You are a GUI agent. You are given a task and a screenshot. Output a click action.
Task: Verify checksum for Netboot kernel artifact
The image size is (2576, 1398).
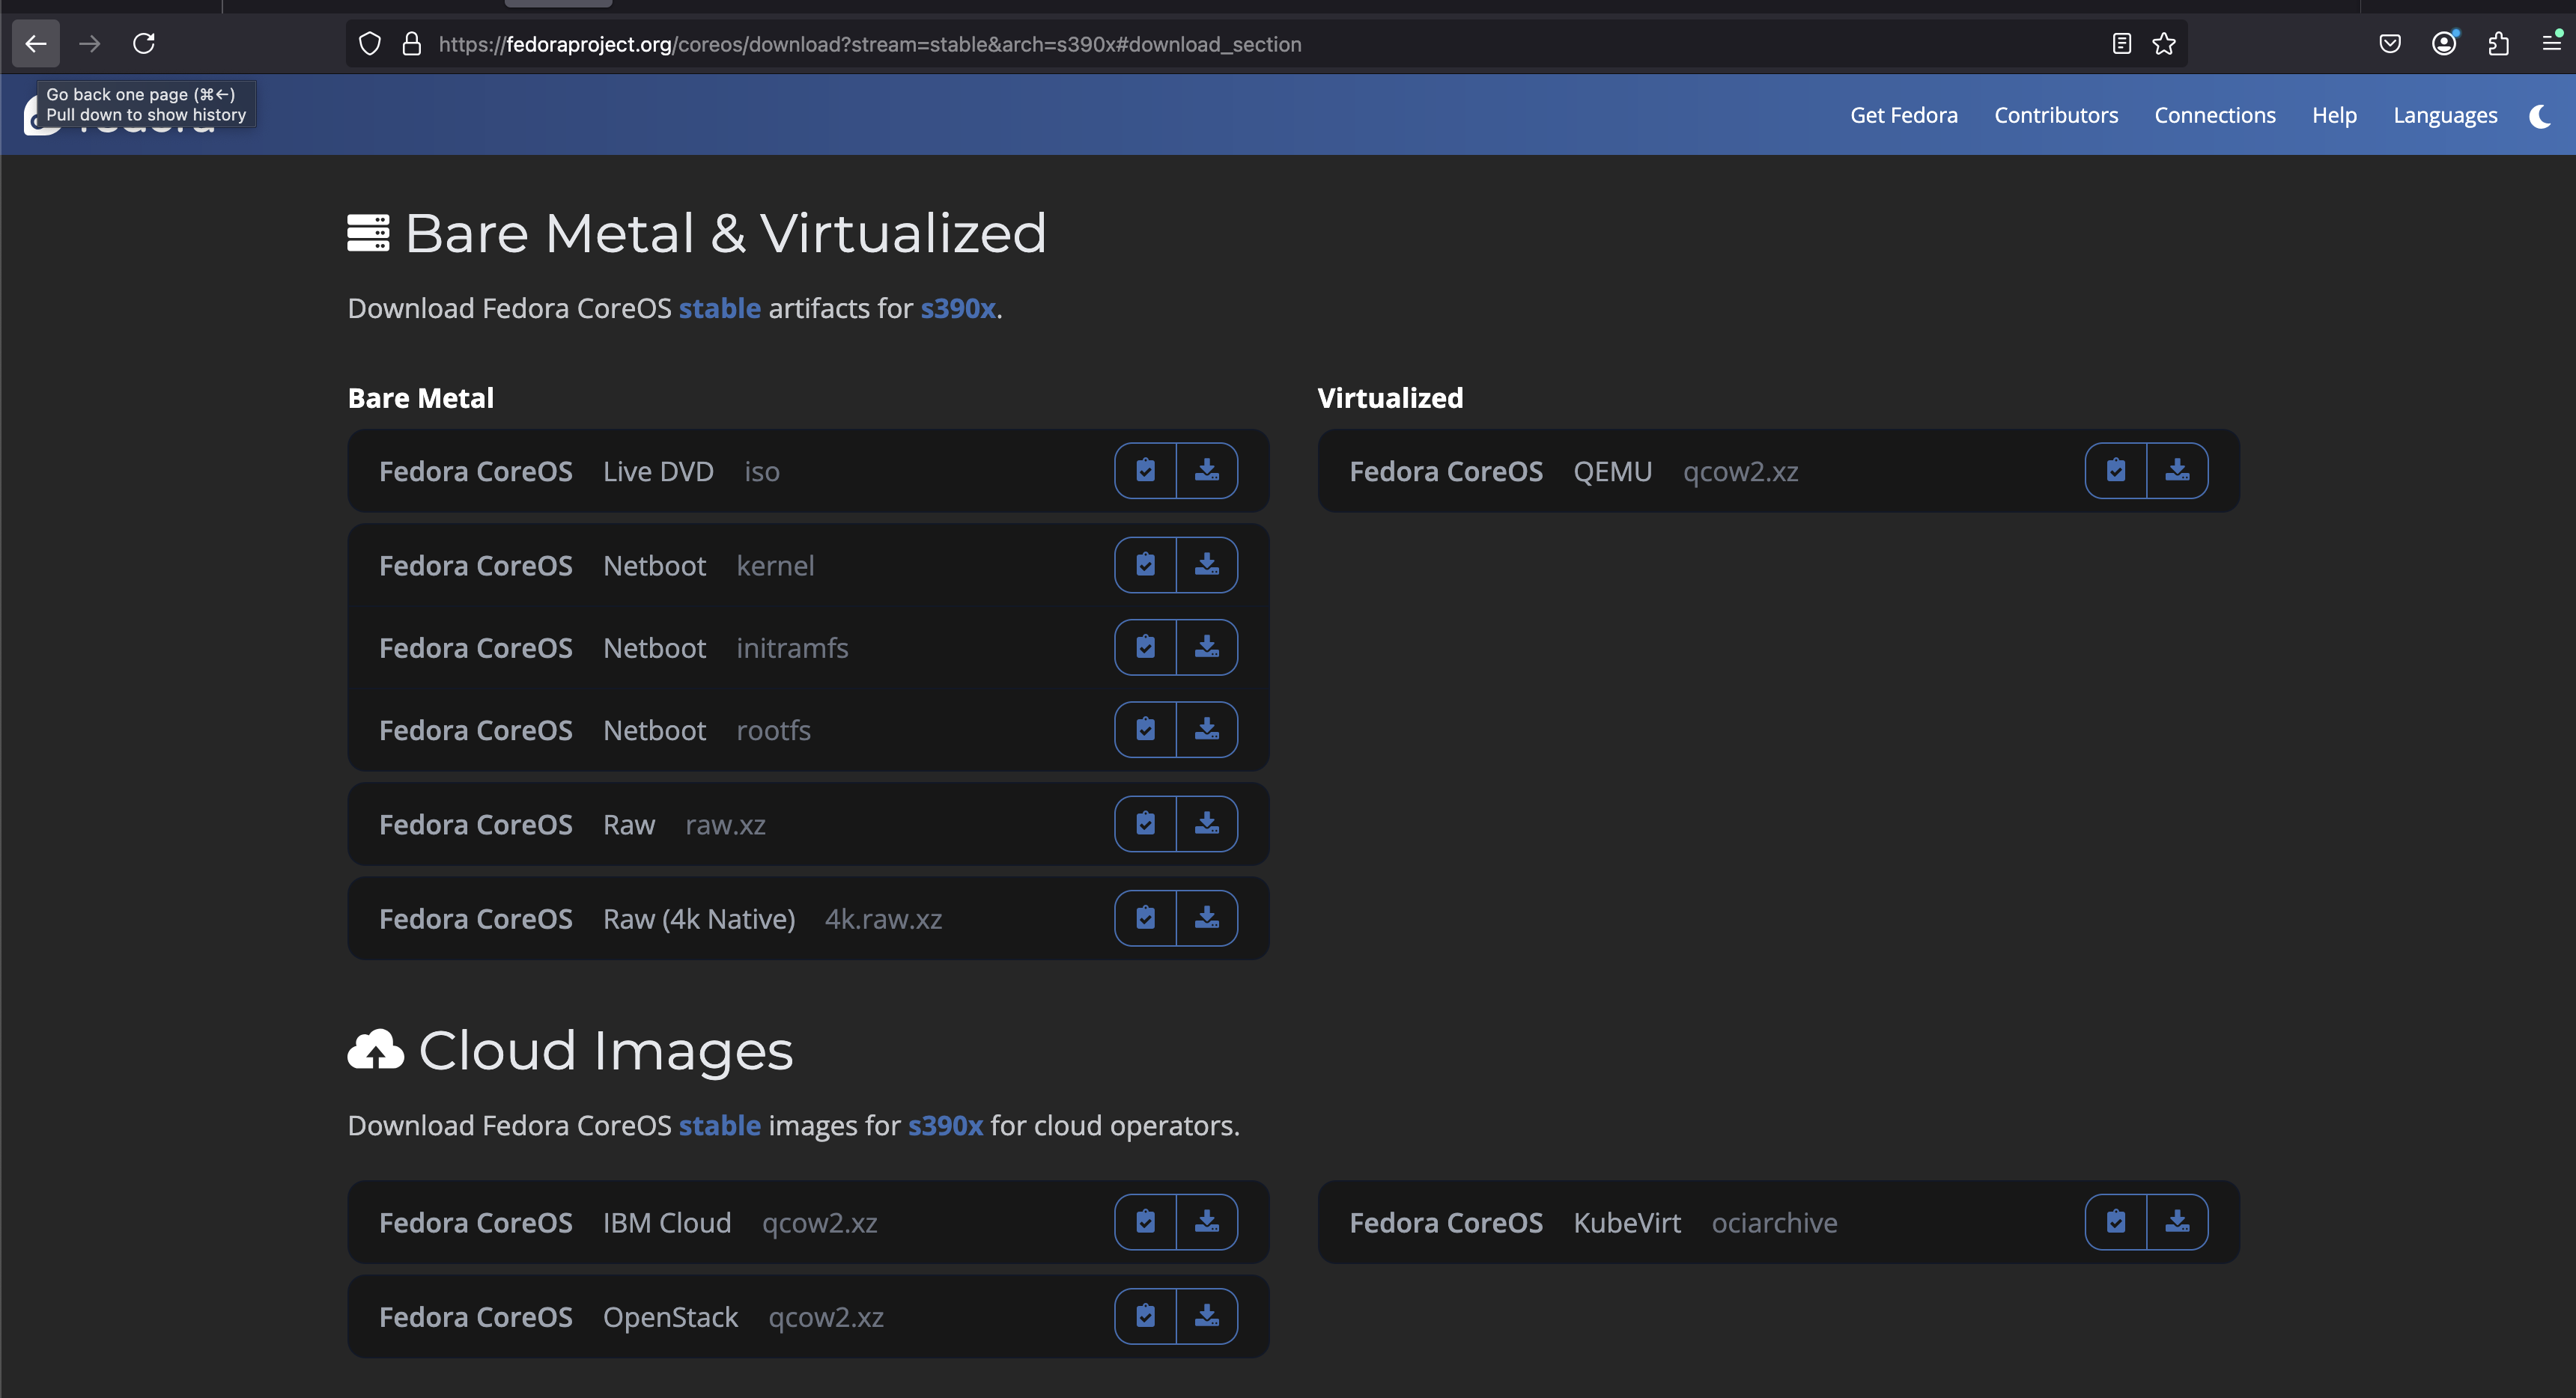(1145, 566)
